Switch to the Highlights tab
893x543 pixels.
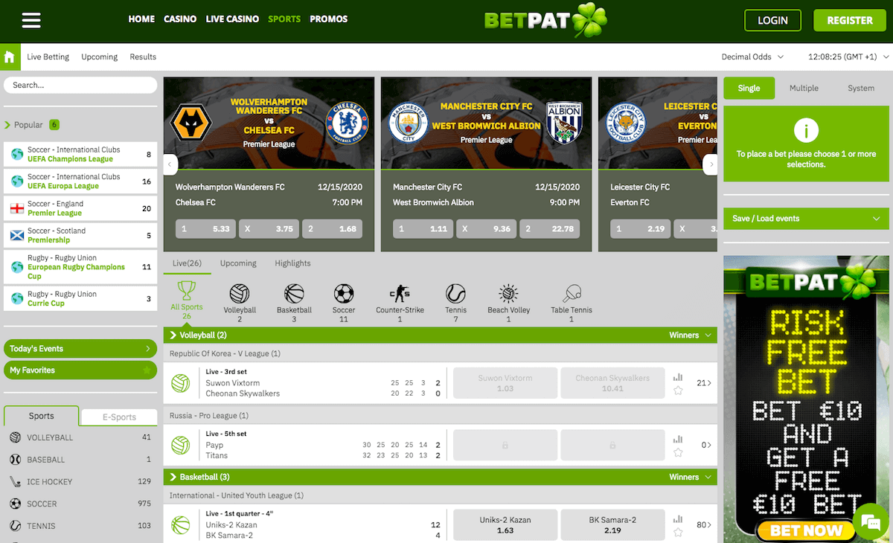[292, 263]
